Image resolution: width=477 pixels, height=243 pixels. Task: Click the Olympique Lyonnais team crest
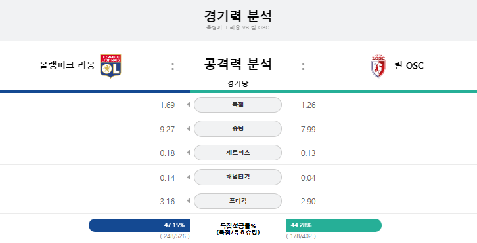pos(111,66)
